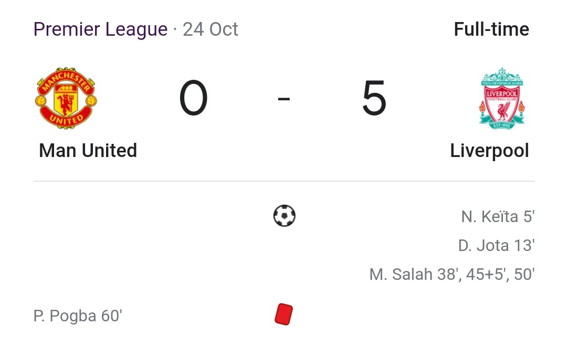The image size is (567, 345).
Task: Click the Liverpool club crest
Action: click(501, 98)
